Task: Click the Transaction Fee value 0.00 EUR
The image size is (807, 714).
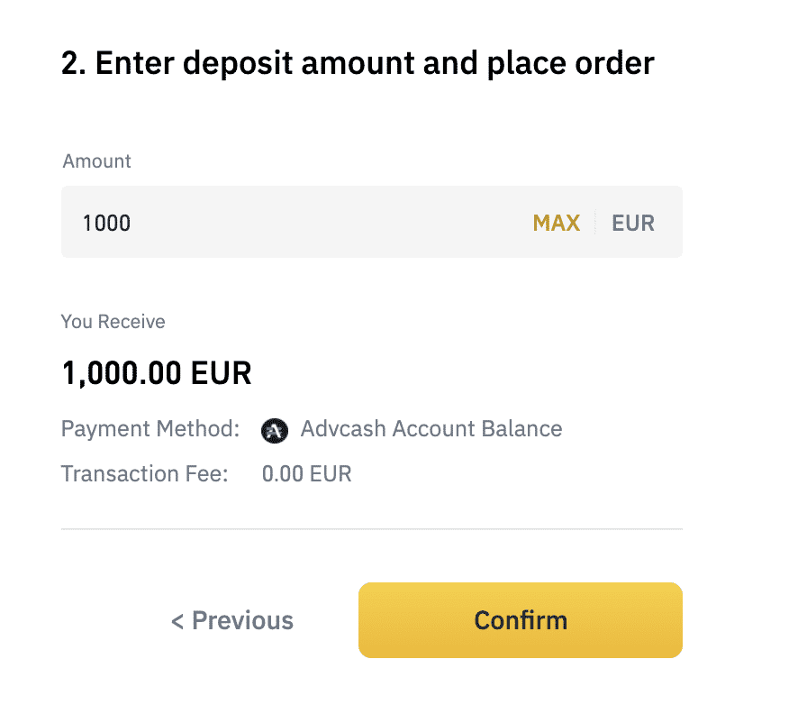Action: click(x=306, y=473)
